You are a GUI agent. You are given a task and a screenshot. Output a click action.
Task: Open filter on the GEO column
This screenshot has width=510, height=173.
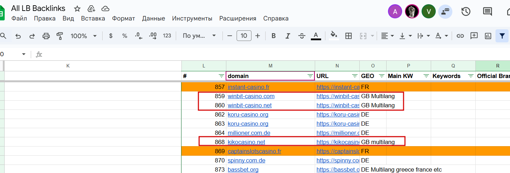tap(382, 76)
